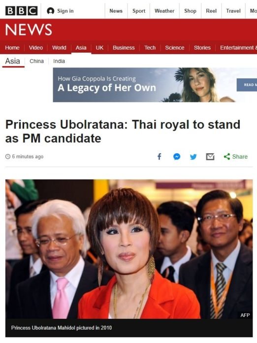Share via Messenger icon
This screenshot has height=343, width=257.
click(177, 157)
